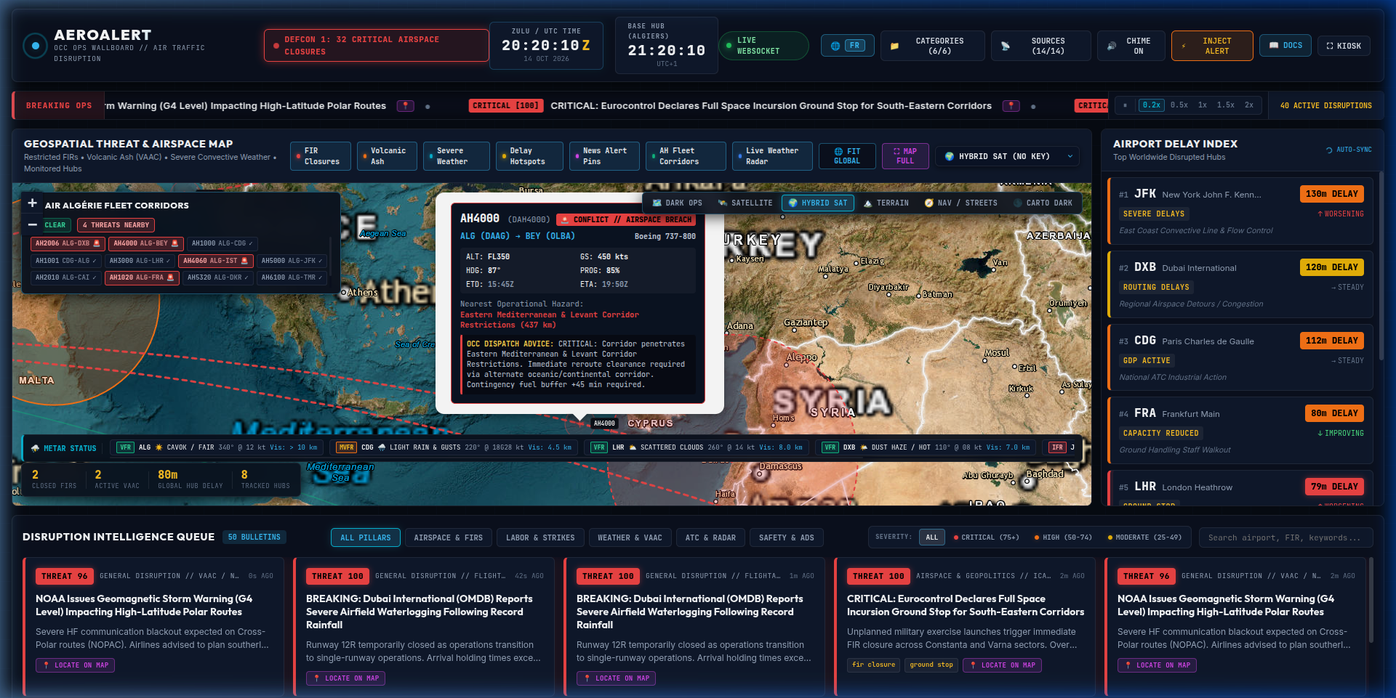Toggle the AH Fleet Corridors layer
Viewport: 1396px width, 698px height.
[686, 156]
